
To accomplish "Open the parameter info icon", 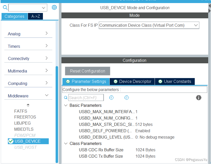I will [199, 97].
